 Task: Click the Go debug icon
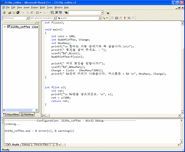pyautogui.click(x=129, y=18)
